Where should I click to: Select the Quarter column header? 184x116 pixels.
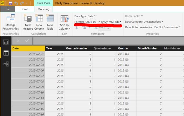click(x=127, y=48)
